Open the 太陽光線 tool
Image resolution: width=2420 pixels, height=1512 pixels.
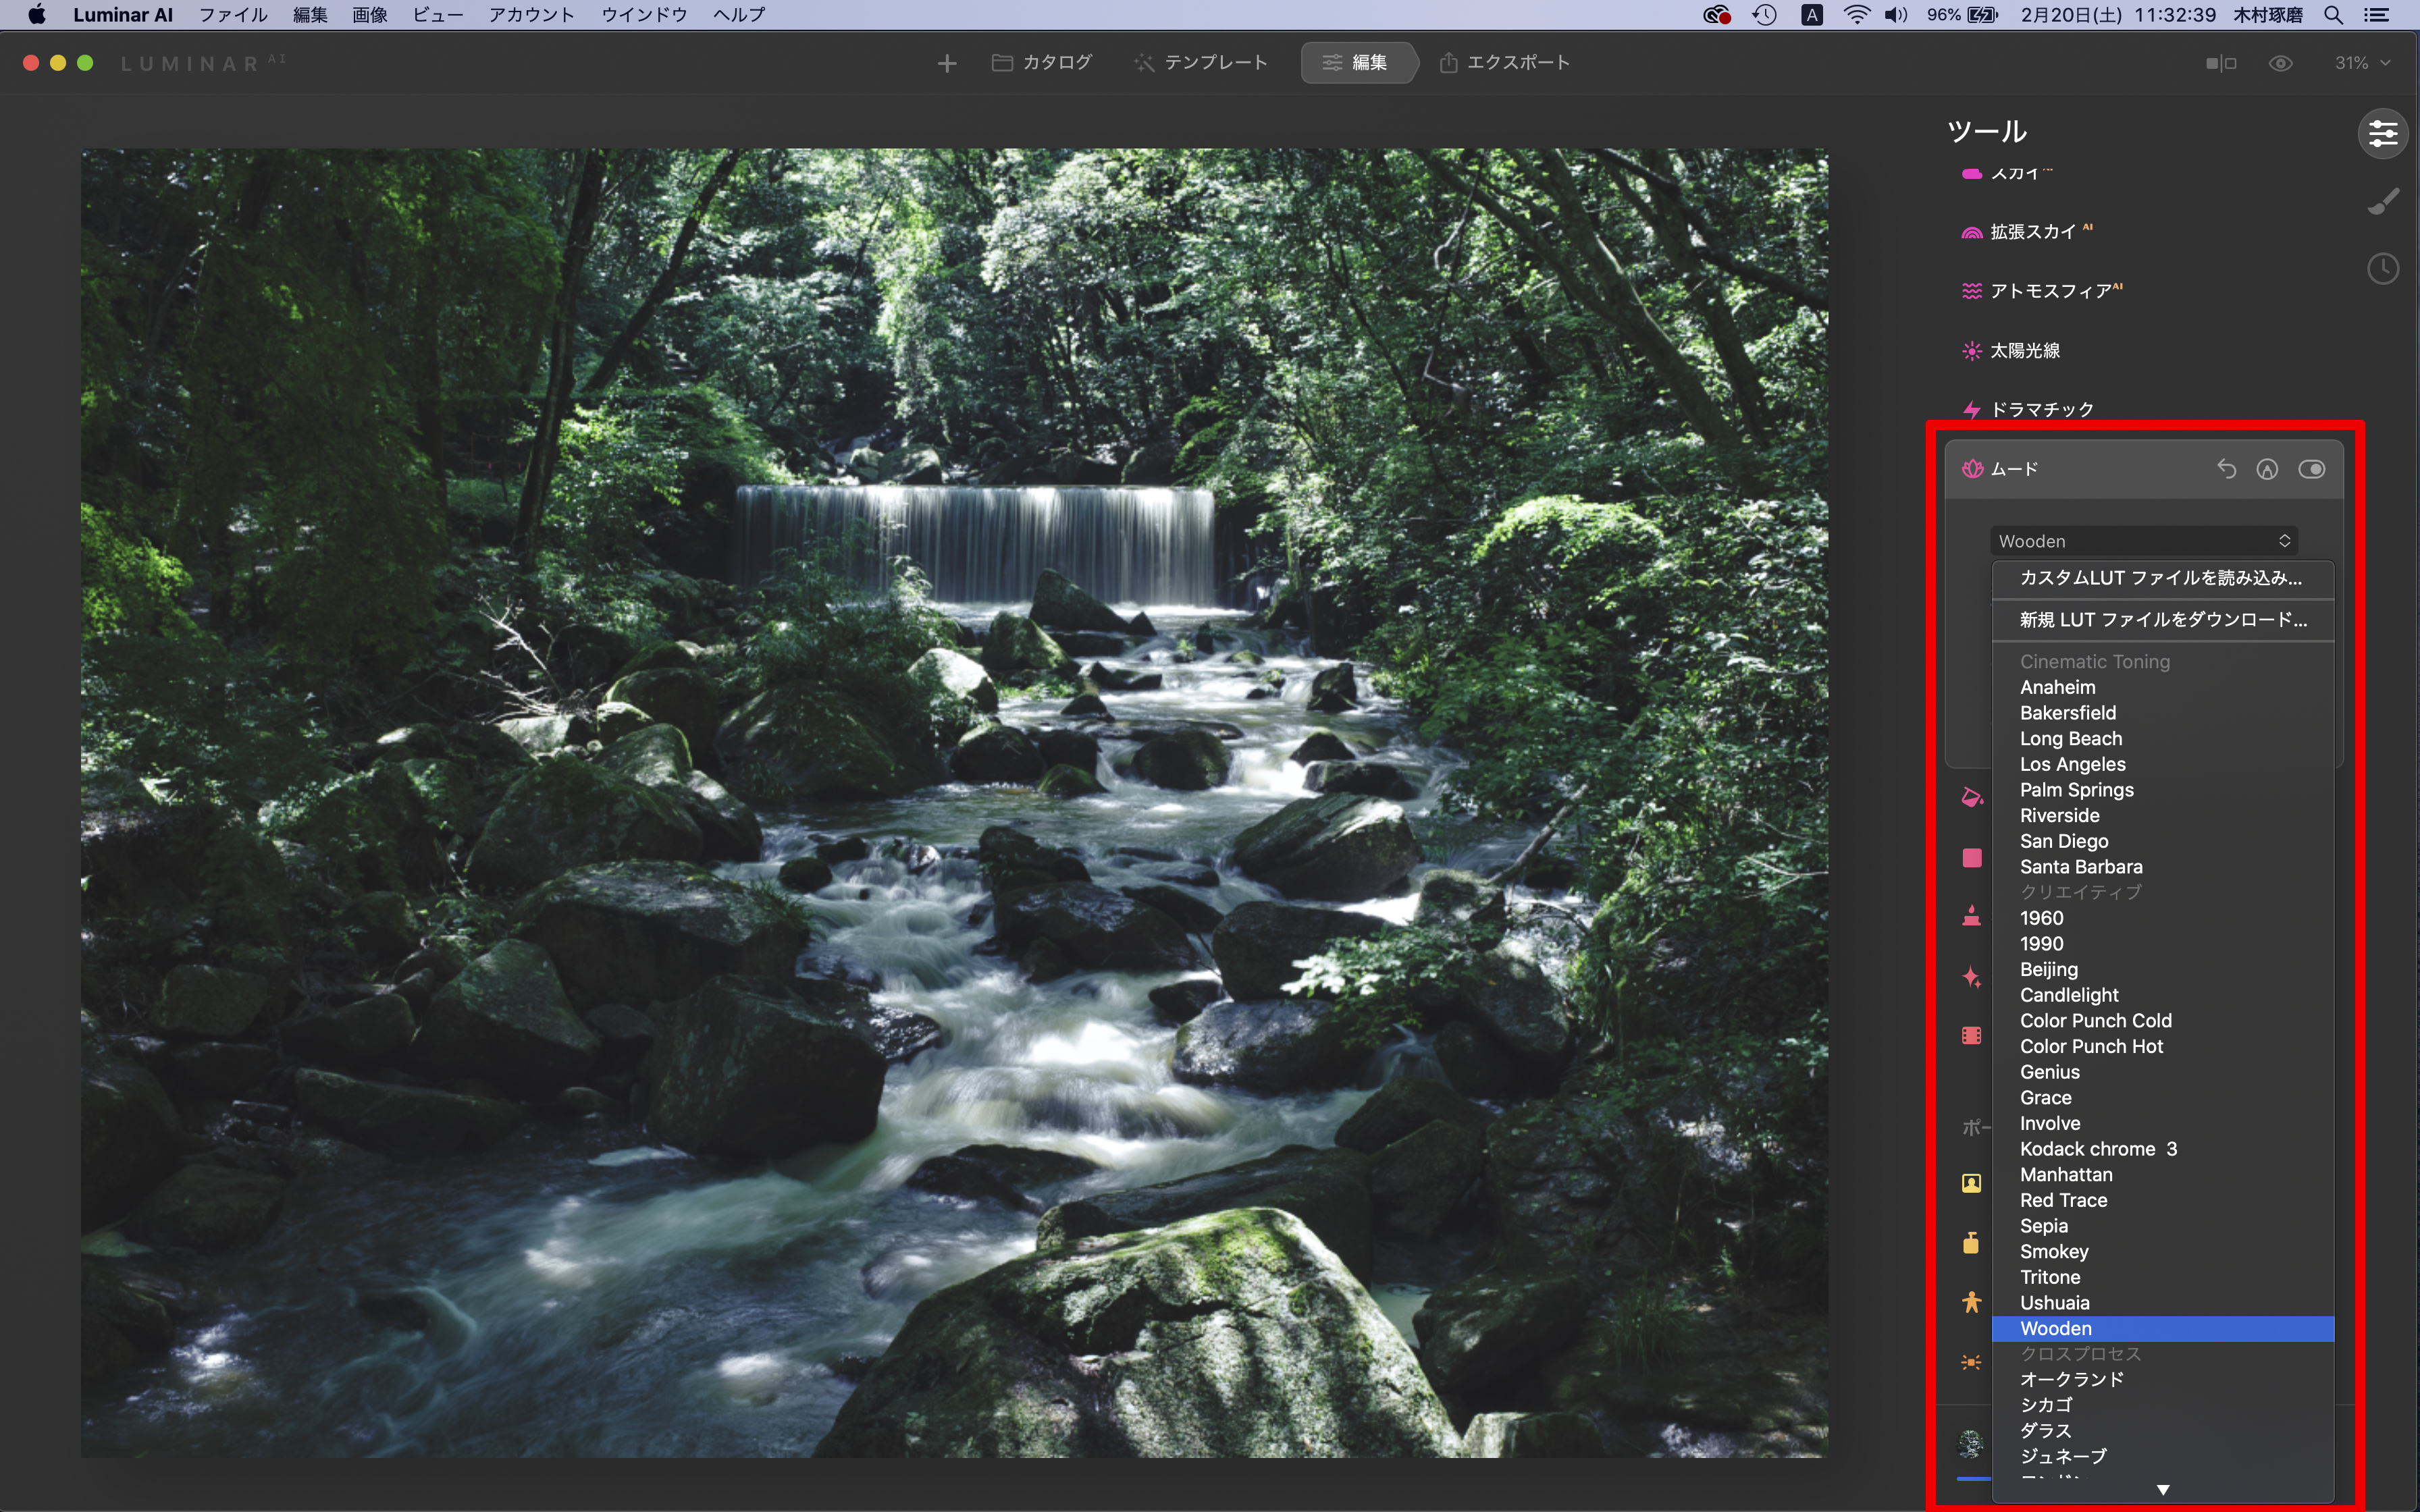point(2024,351)
